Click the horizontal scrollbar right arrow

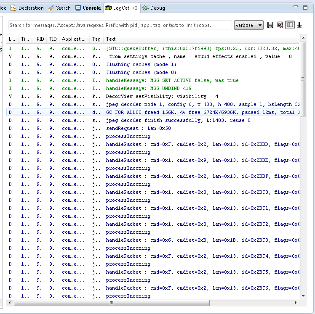pos(296,303)
